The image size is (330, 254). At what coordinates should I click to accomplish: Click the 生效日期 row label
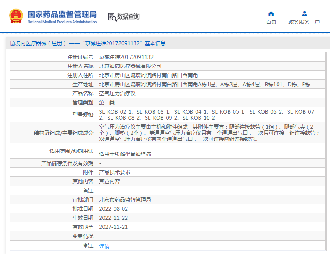tap(83, 218)
